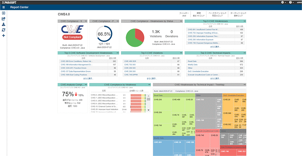Open options menu of Top 5 CWE Violations widget
Viewport: 302px width, 156px height.
click(x=181, y=53)
